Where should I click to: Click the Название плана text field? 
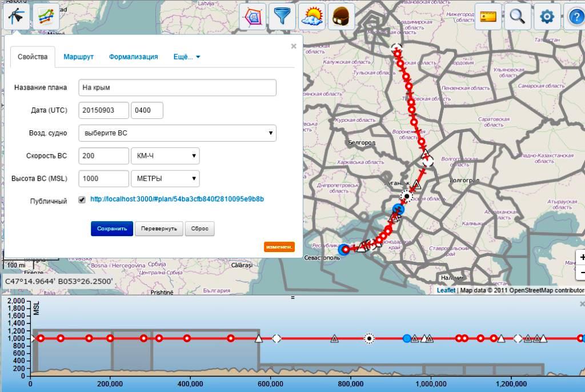(177, 87)
